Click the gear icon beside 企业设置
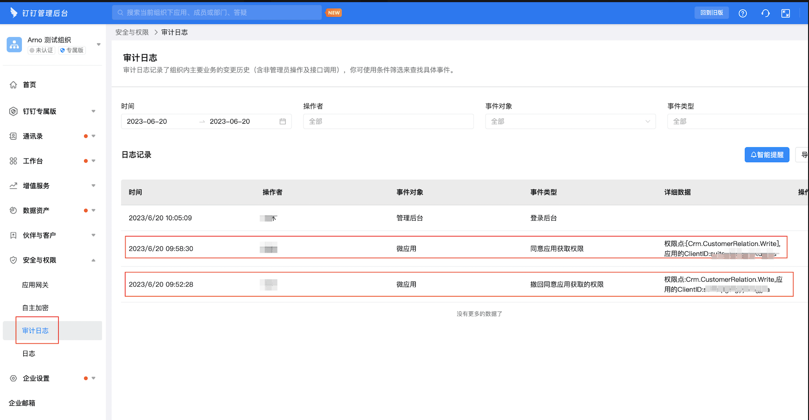This screenshot has height=420, width=809. point(13,378)
